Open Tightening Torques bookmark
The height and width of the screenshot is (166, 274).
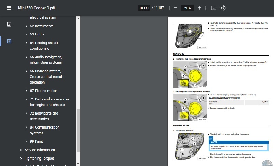click(x=40, y=159)
